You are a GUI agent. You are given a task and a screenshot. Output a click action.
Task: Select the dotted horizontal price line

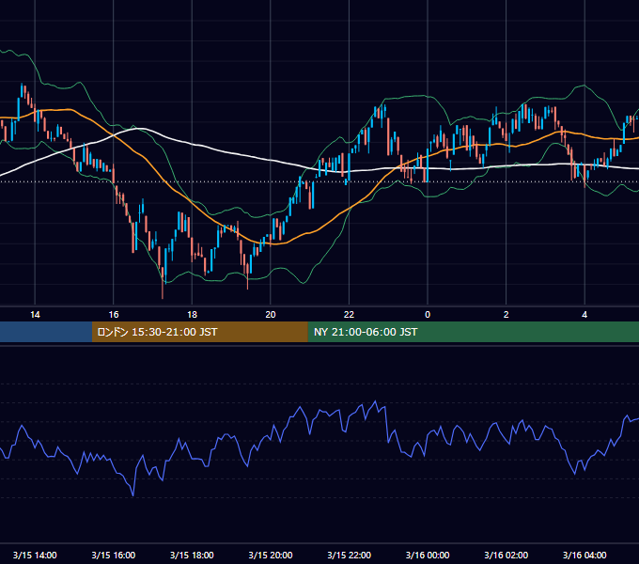point(319,181)
